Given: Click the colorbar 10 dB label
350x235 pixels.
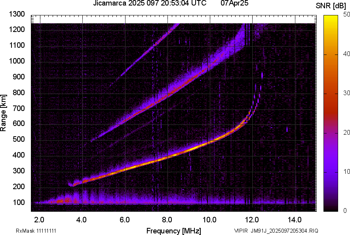Looking at the screenshot, I should click(x=346, y=171).
